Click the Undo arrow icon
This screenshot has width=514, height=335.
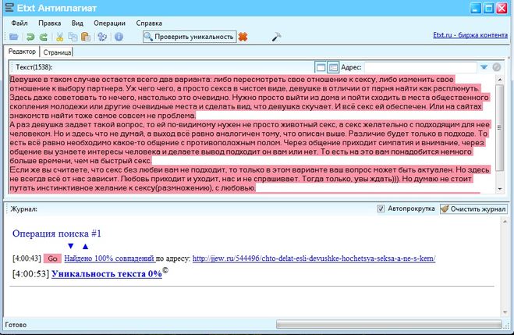(x=30, y=37)
